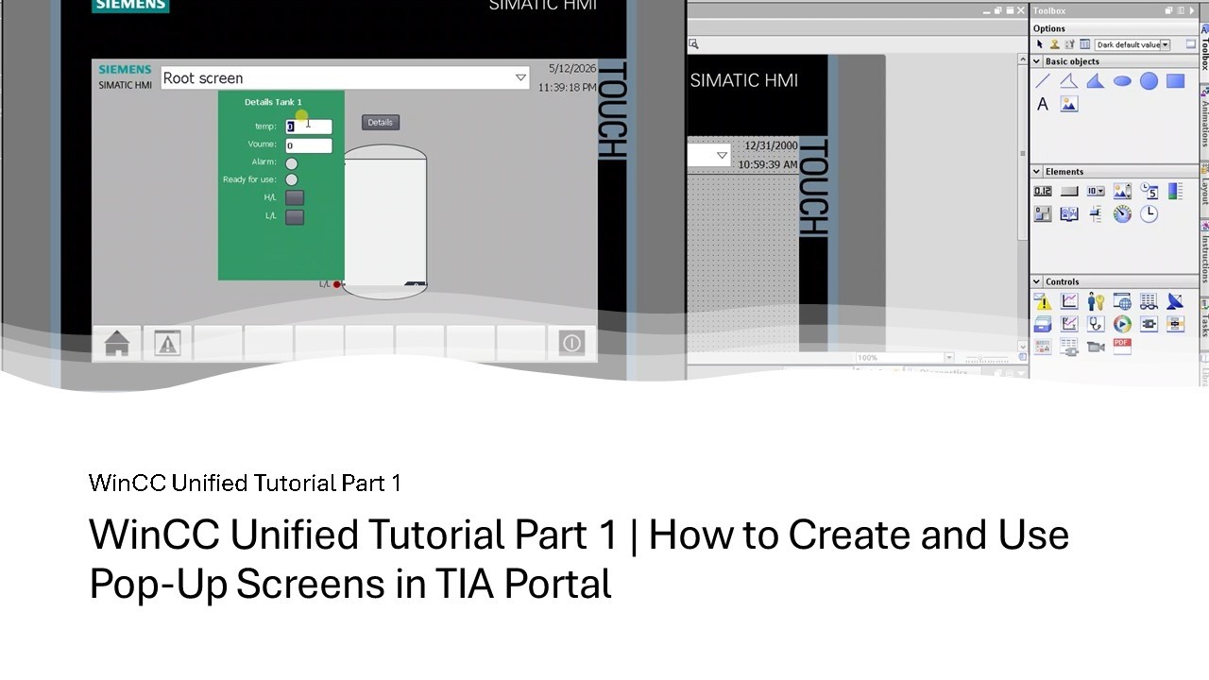
Task: Click the temp input field
Action: (309, 127)
